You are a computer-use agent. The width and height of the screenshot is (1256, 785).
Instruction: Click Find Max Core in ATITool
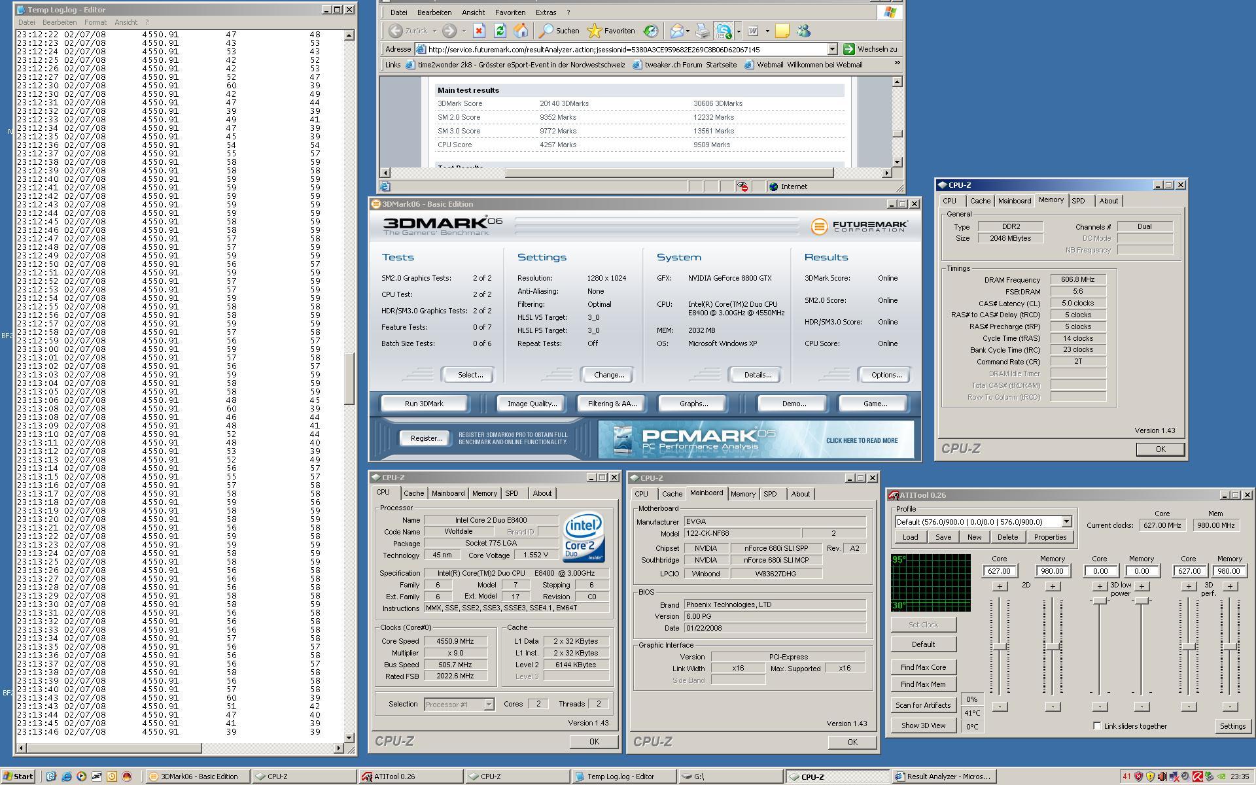(x=922, y=667)
